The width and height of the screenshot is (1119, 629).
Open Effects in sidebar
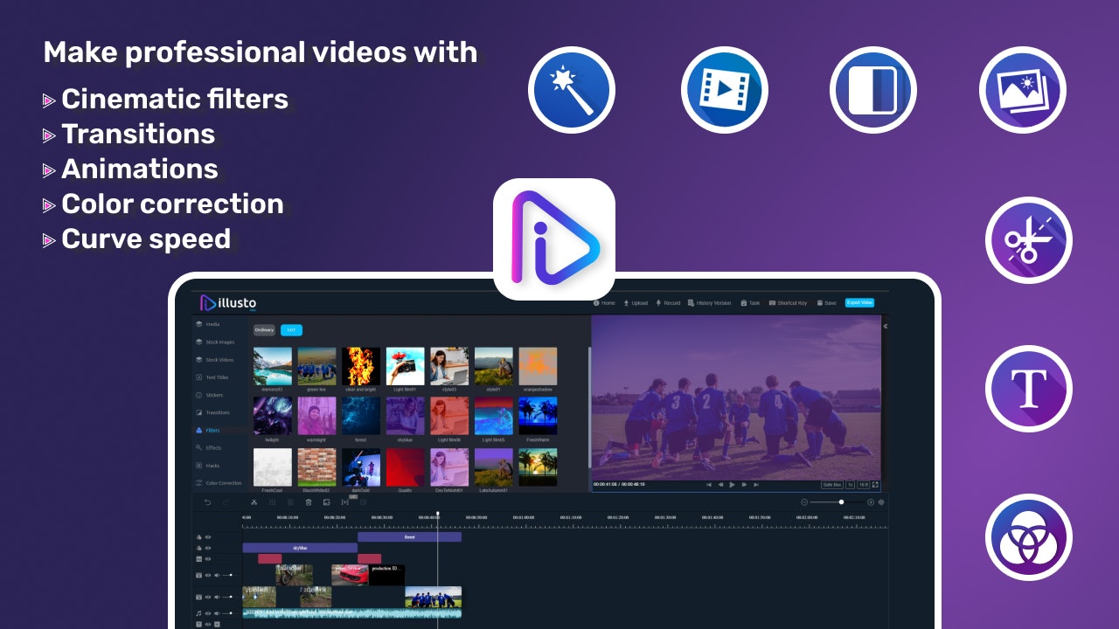(x=210, y=447)
